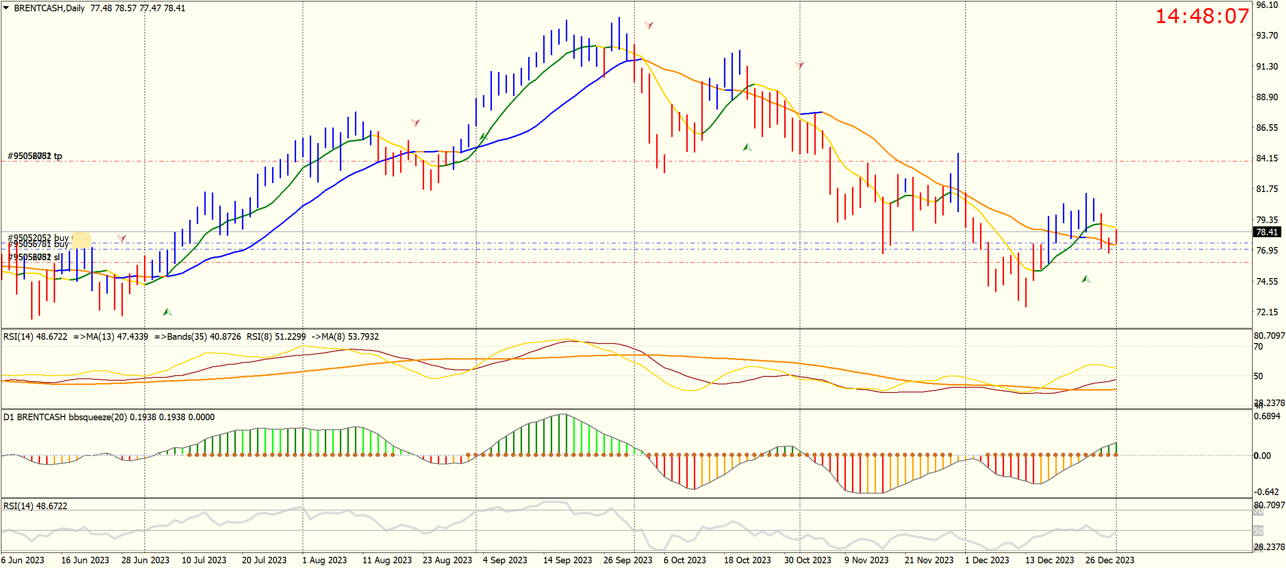Click the 1 Dec 2023 date on time axis

tap(987, 560)
